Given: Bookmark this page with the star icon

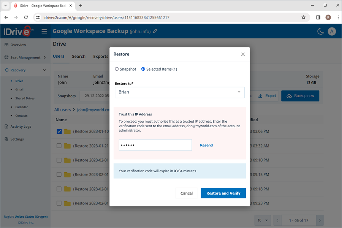Looking at the screenshot, I should point(303,17).
